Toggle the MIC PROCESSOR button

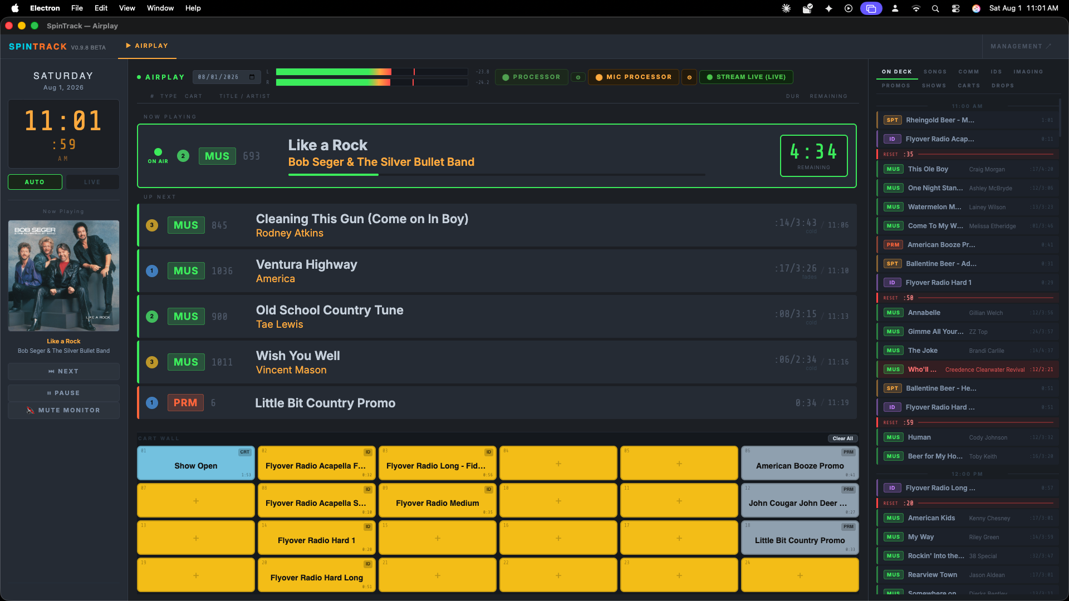coord(634,77)
